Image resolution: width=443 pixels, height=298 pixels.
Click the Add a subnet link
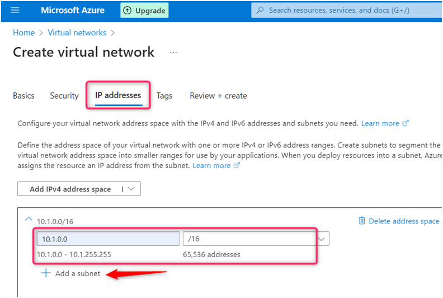(x=78, y=273)
